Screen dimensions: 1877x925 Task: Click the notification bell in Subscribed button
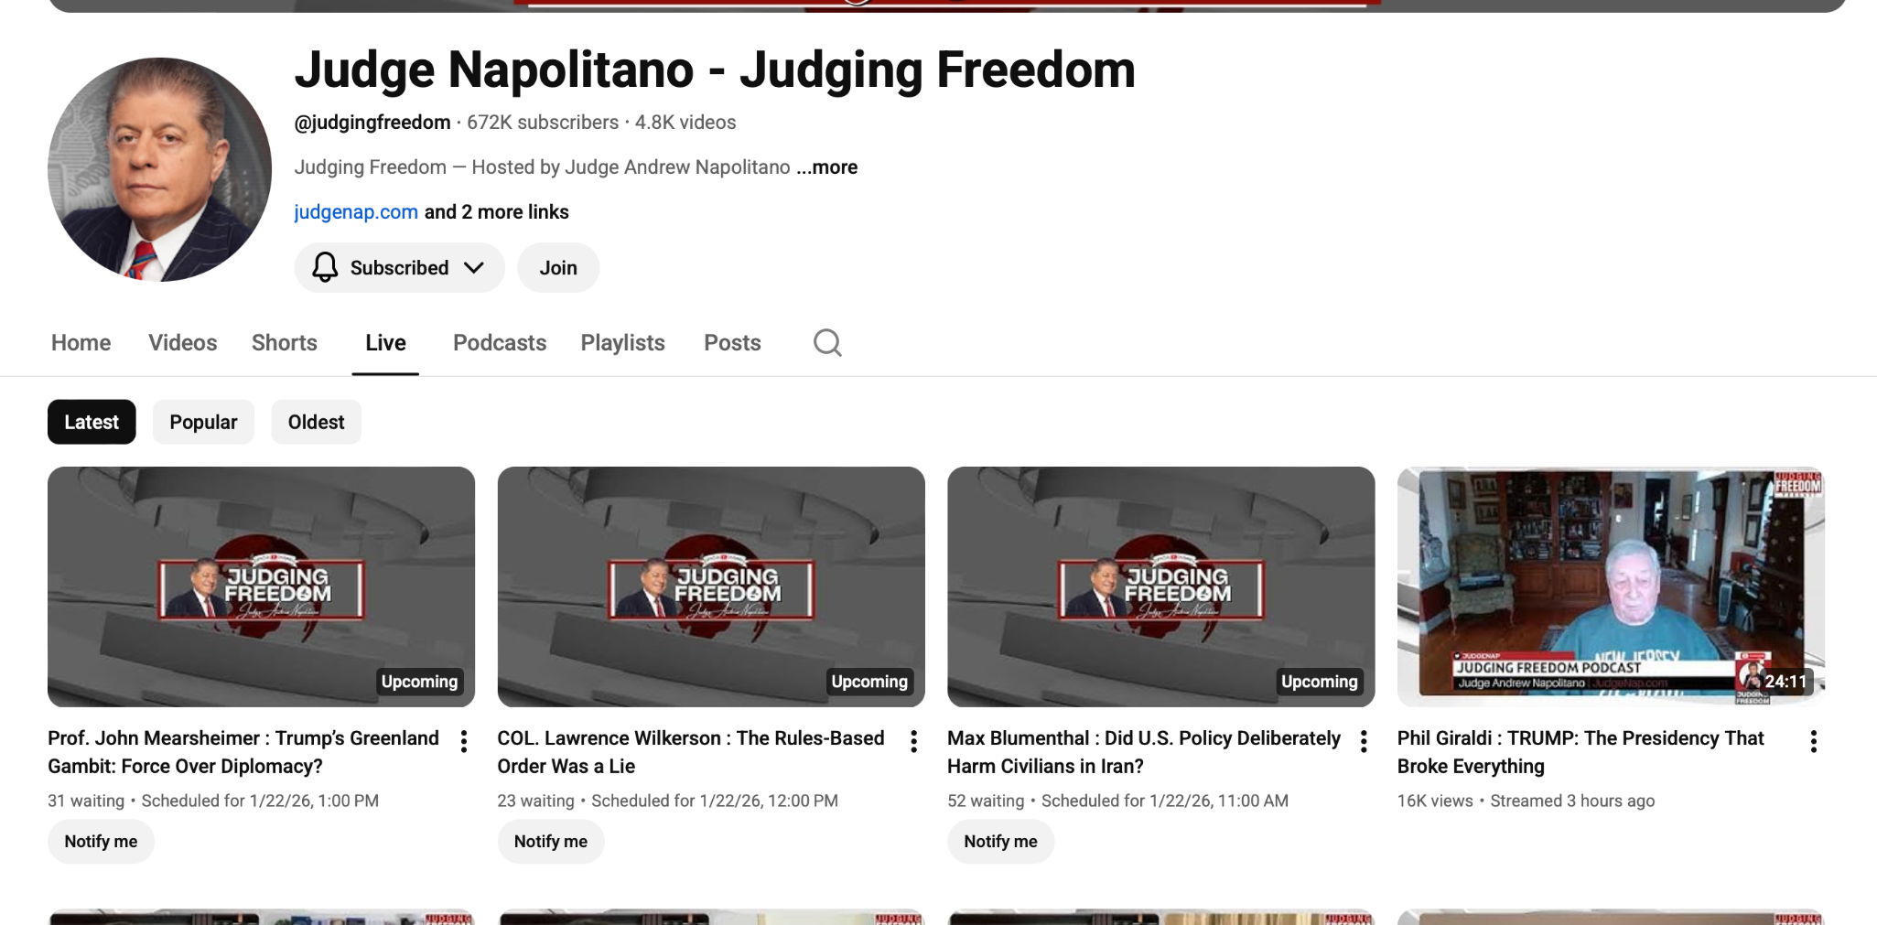(325, 267)
